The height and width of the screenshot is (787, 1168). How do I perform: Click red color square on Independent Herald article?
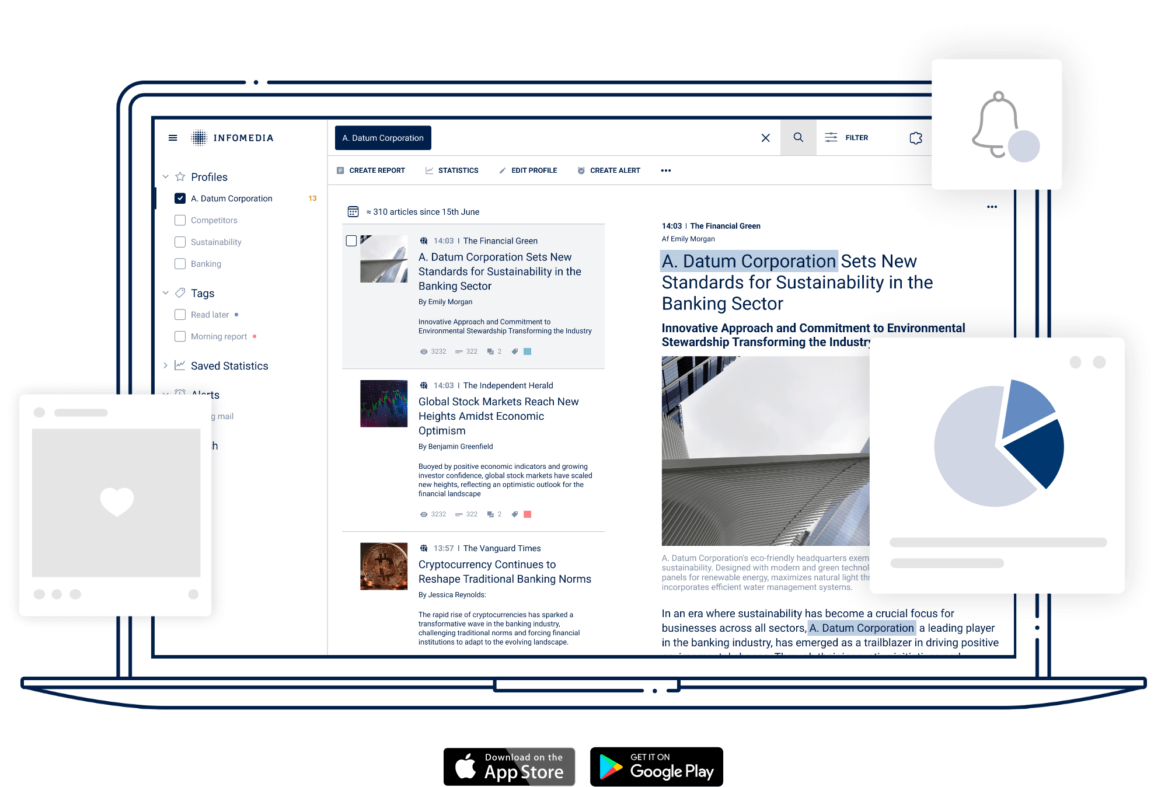[x=528, y=514]
